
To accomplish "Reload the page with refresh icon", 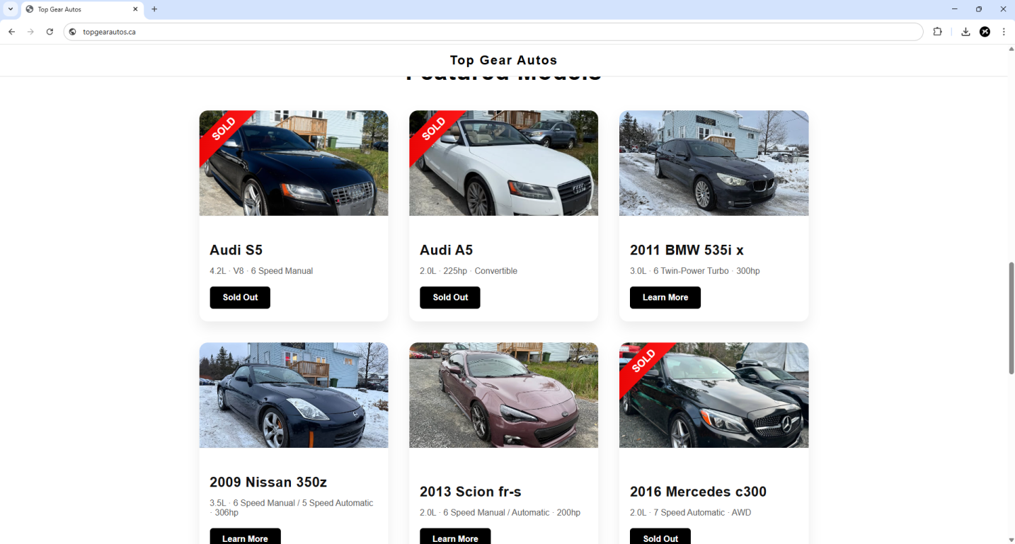I will click(x=50, y=32).
